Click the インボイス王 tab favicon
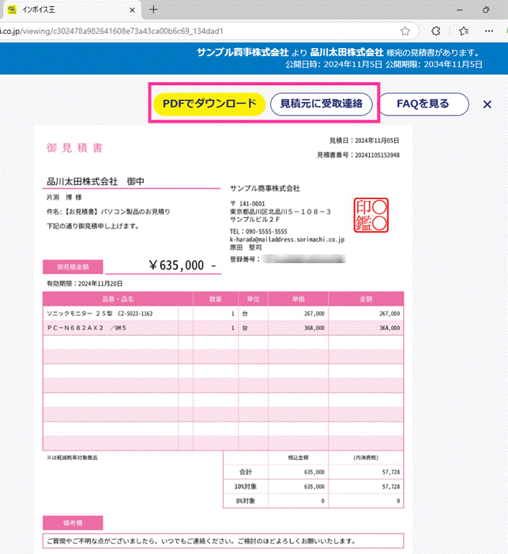The image size is (508, 554). point(12,9)
